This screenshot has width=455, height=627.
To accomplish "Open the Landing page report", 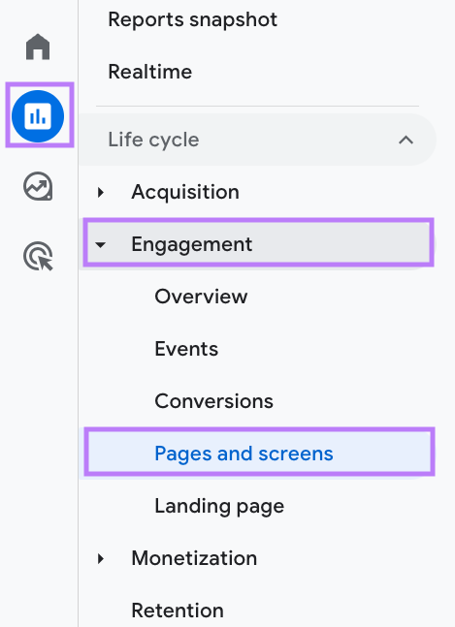I will 219,506.
